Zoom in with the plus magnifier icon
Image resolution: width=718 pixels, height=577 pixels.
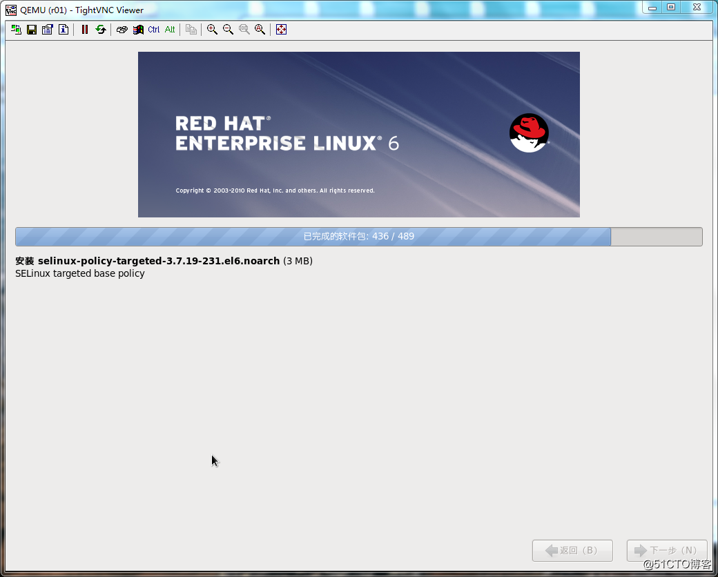coord(212,30)
